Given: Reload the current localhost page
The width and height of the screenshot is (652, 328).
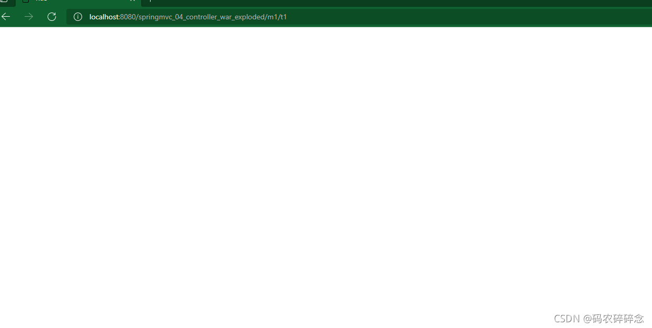Looking at the screenshot, I should (x=52, y=17).
